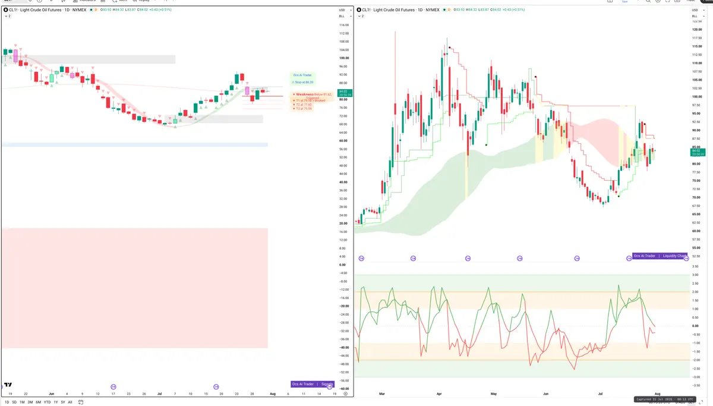Screen dimensions: 713x406
Task: Open event marker after Jun, right chart
Action: click(576, 259)
